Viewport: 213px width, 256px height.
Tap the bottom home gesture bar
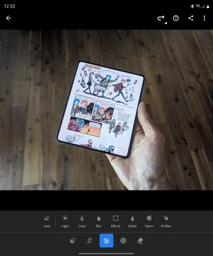pyautogui.click(x=106, y=253)
